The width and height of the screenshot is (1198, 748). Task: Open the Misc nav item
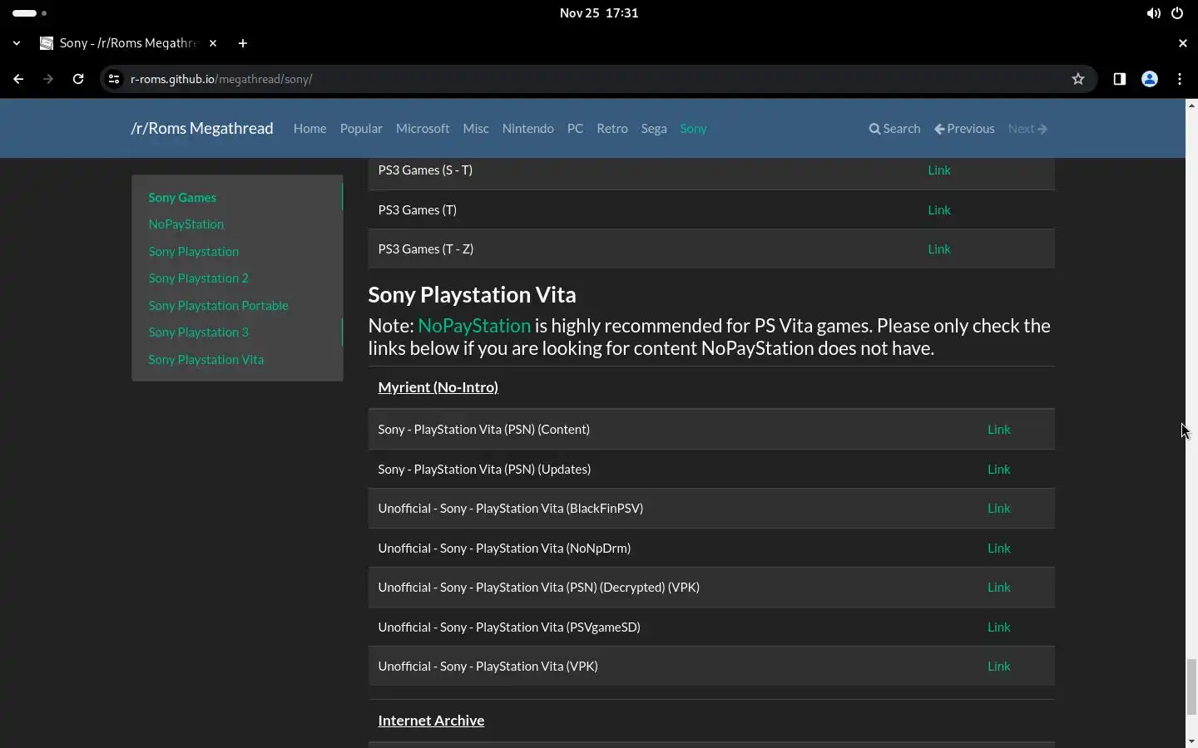[x=476, y=128]
